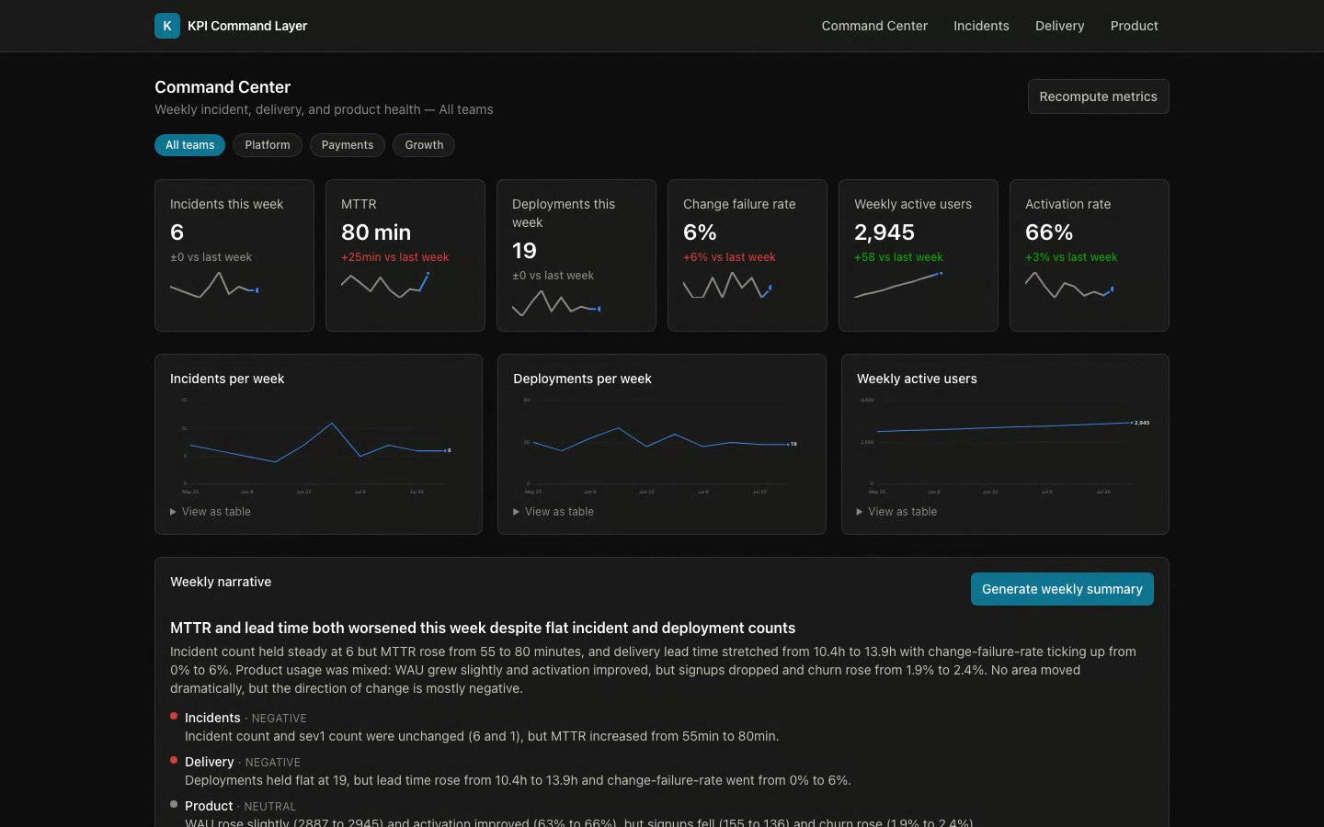Switch to the Product nav item
This screenshot has height=827, width=1324.
click(1134, 26)
